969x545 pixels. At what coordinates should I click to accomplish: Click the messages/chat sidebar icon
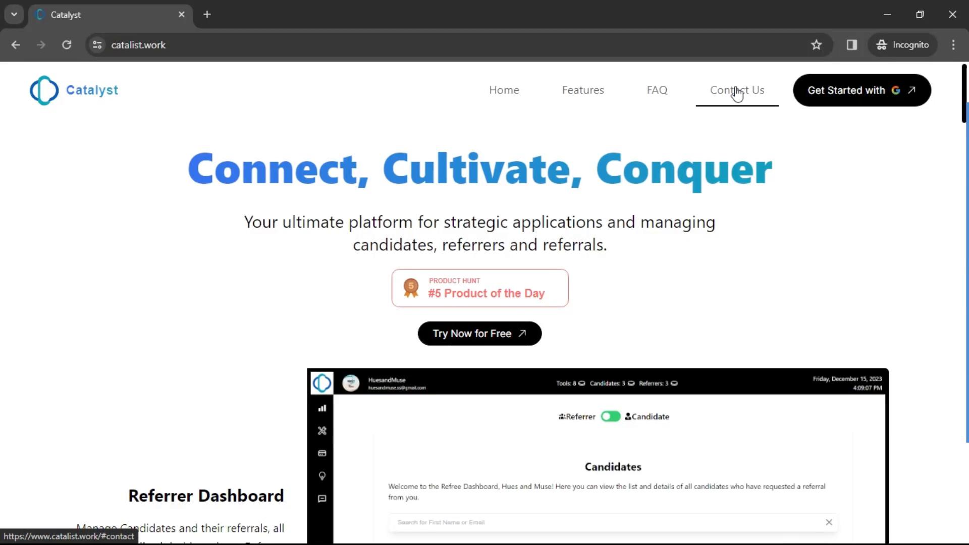pyautogui.click(x=322, y=498)
